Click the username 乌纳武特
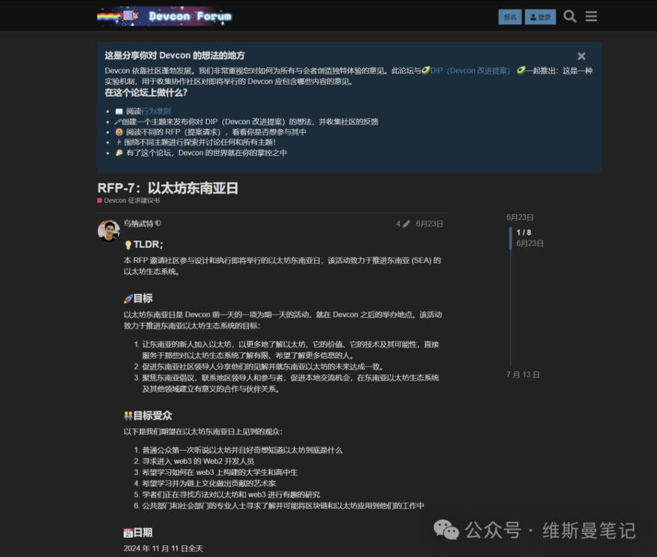This screenshot has width=657, height=557. click(139, 224)
